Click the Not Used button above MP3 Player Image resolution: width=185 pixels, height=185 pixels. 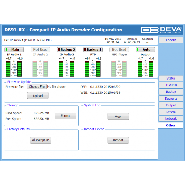(x=119, y=50)
